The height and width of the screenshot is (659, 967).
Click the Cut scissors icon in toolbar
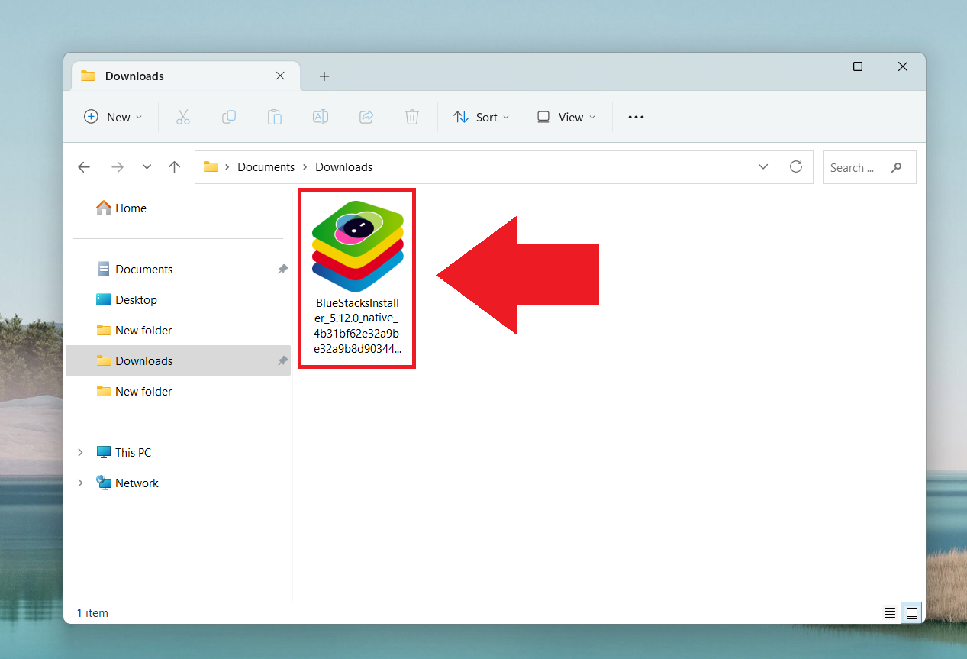pyautogui.click(x=182, y=117)
